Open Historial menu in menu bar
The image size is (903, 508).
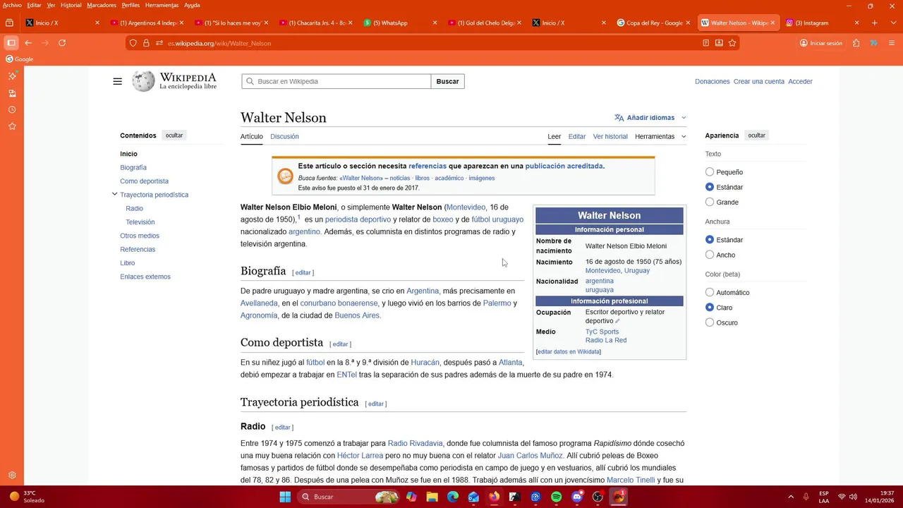click(71, 5)
